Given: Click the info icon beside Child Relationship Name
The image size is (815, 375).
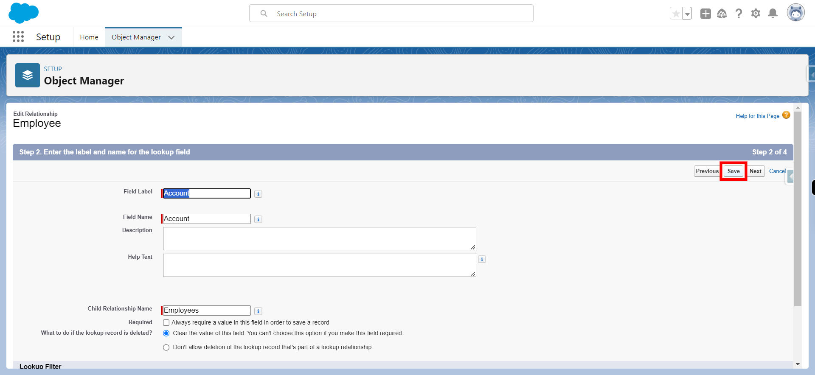Looking at the screenshot, I should pyautogui.click(x=258, y=311).
